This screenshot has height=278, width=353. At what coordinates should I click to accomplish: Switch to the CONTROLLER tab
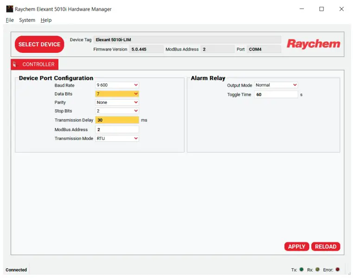click(35, 64)
